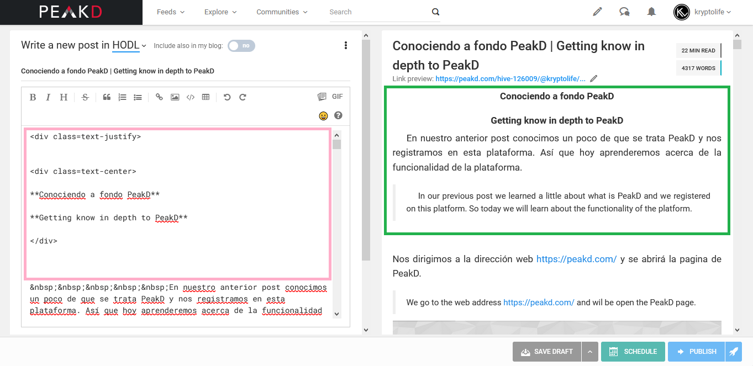Apply bold formatting in editor toolbar

33,97
